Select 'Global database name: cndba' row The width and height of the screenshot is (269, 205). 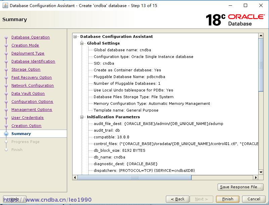[122, 50]
